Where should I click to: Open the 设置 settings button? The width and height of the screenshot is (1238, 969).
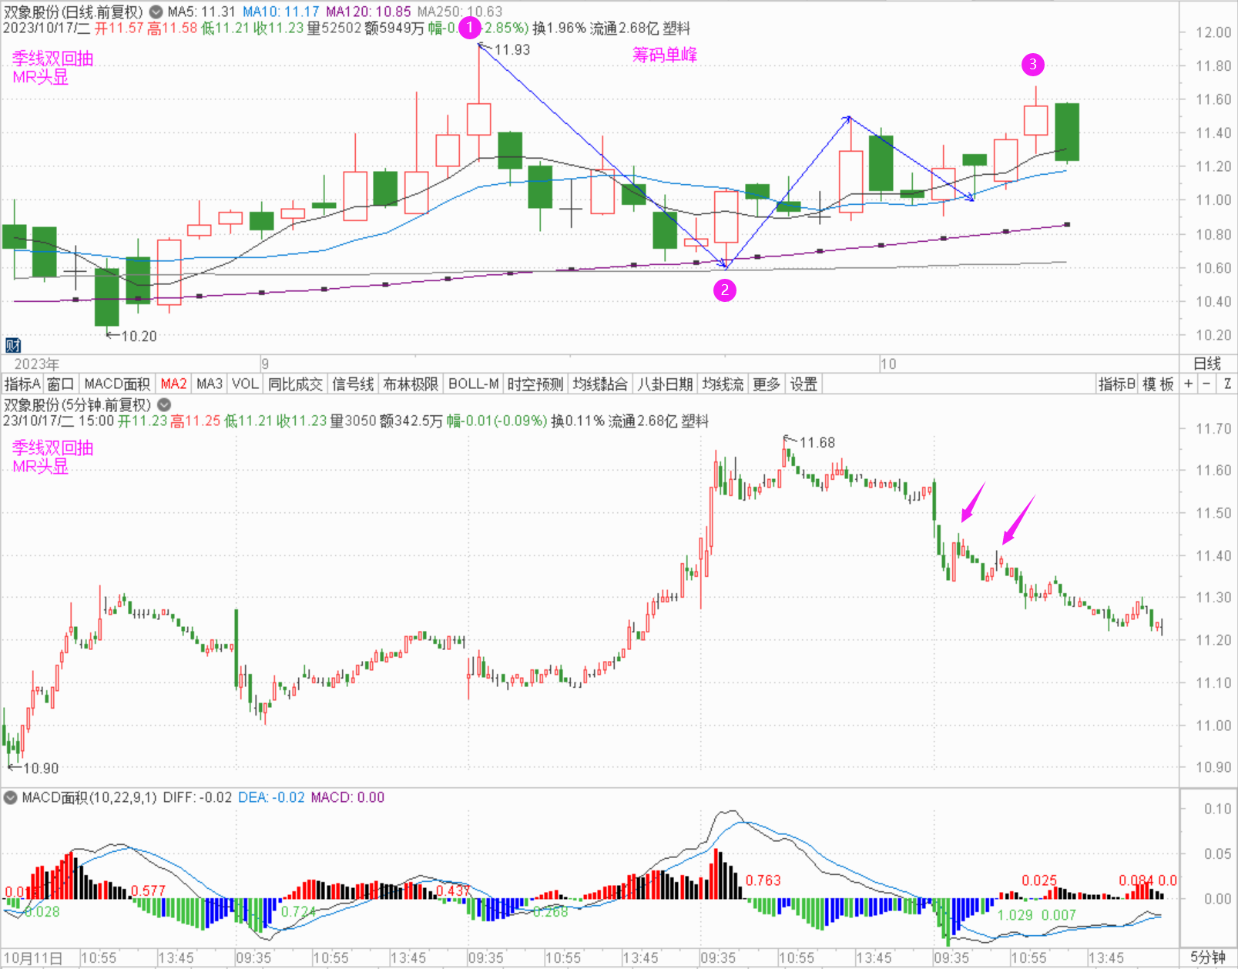click(804, 384)
